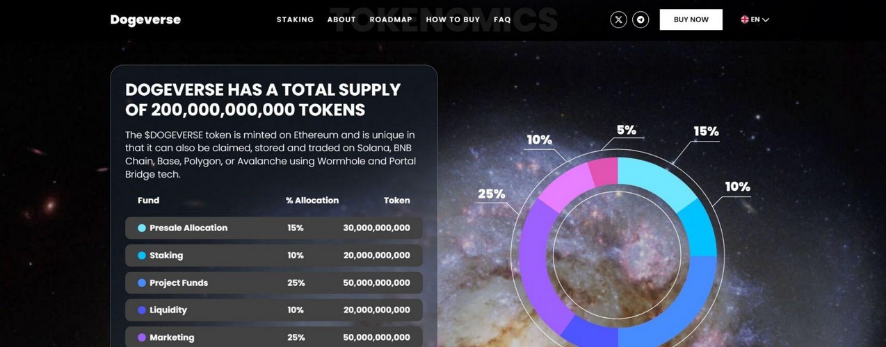Go to the About section
This screenshot has height=347, width=886.
(341, 19)
